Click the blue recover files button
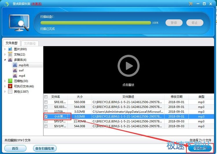This screenshot has width=217, height=154. coord(200,149)
